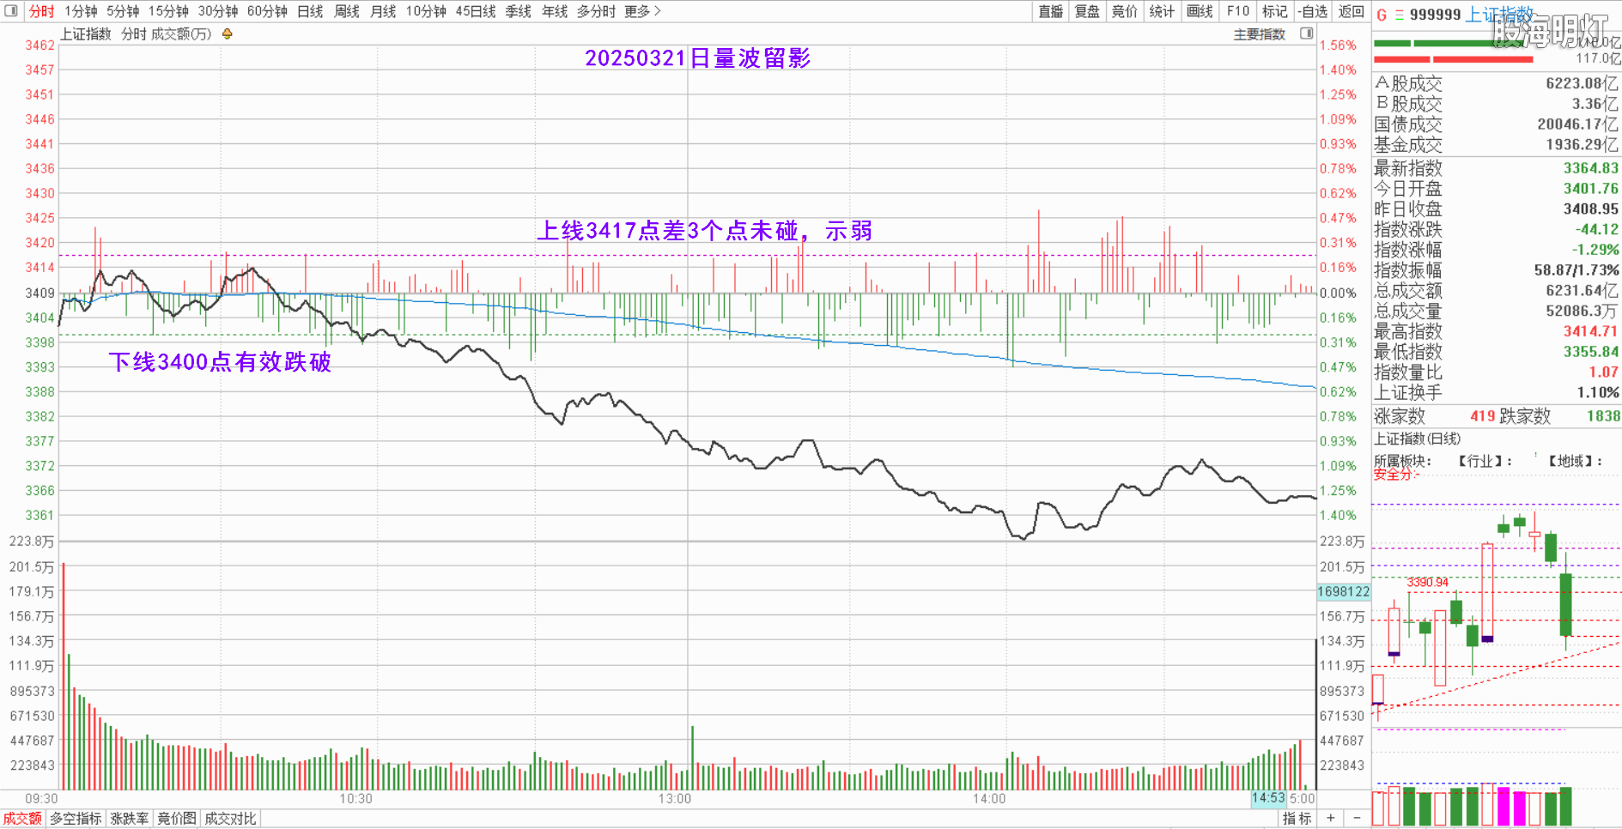The height and width of the screenshot is (829, 1622).
Task: Click the 复盘 replay button
Action: pos(1087,11)
